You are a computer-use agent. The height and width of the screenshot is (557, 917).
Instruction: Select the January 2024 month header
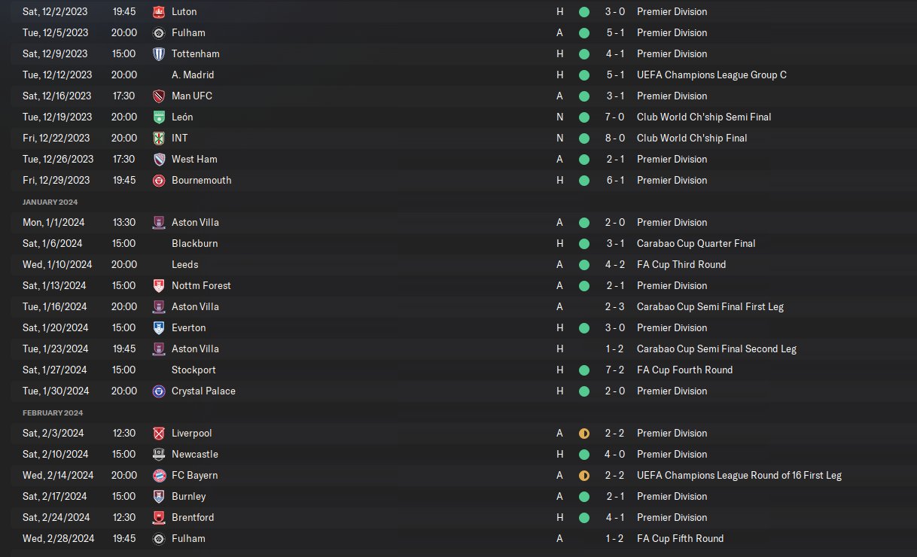click(x=50, y=202)
